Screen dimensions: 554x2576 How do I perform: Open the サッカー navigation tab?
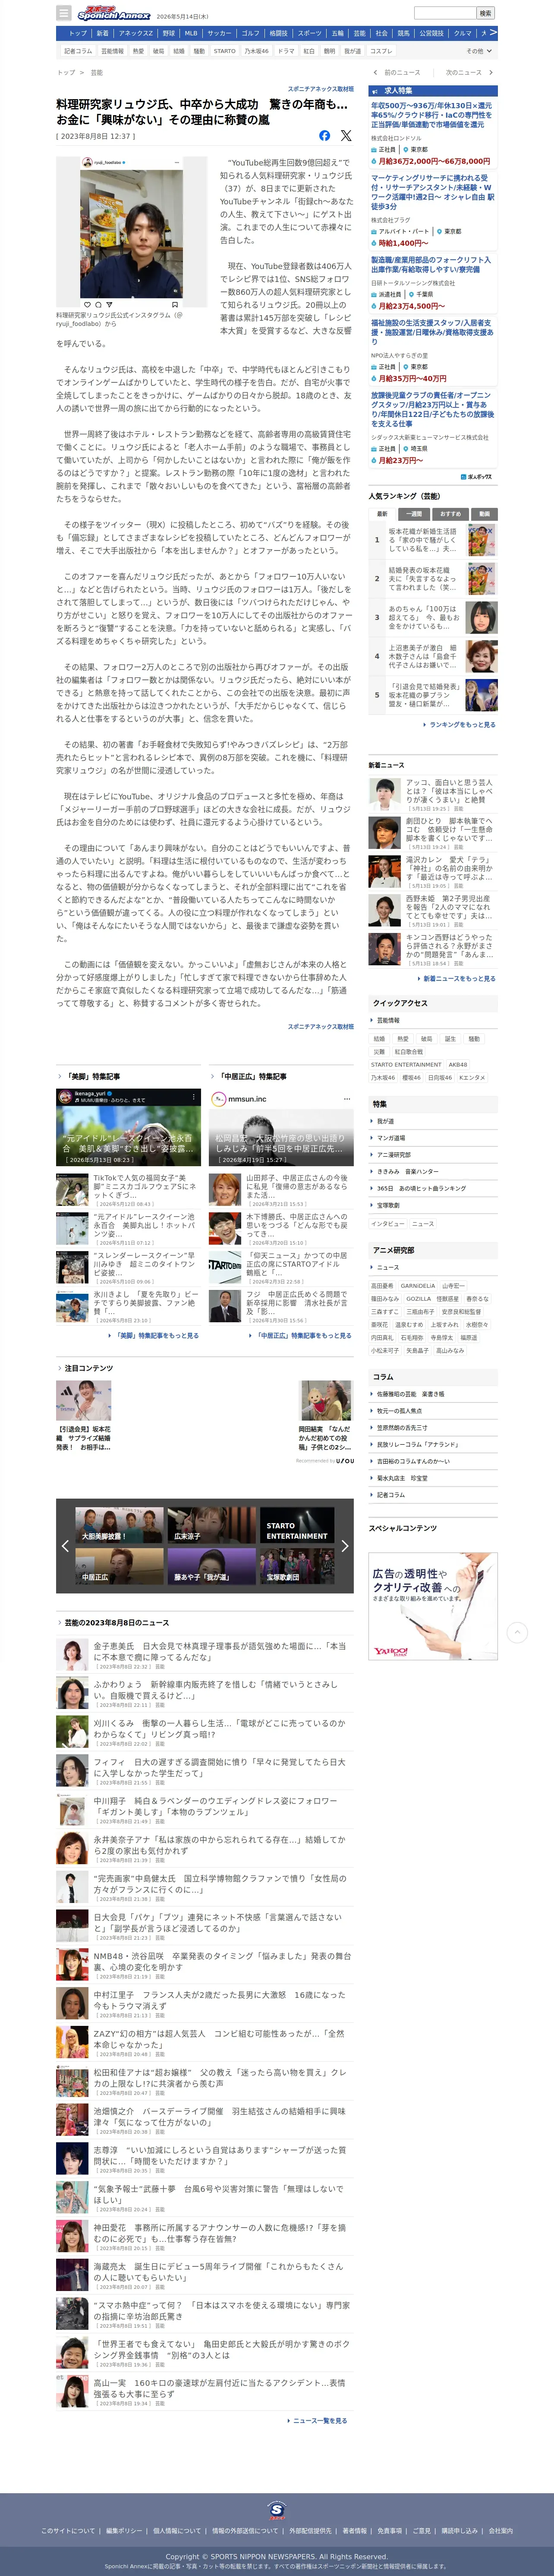click(219, 33)
